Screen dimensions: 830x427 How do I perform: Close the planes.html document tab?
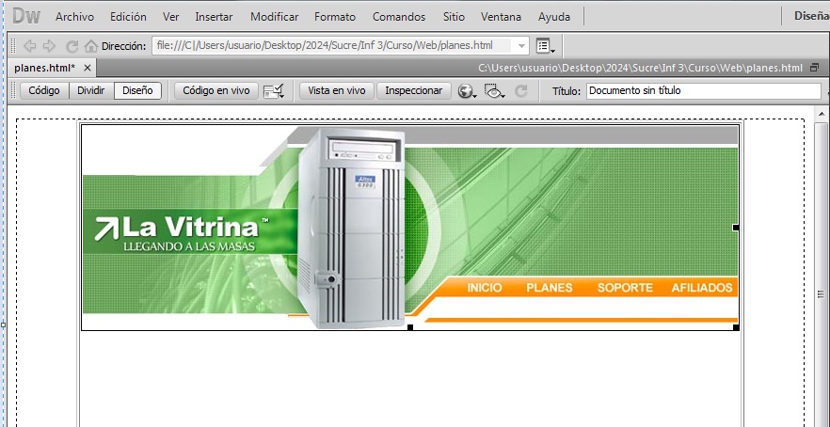(88, 68)
